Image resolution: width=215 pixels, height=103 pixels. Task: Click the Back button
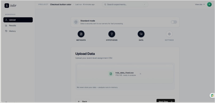coord(82,101)
